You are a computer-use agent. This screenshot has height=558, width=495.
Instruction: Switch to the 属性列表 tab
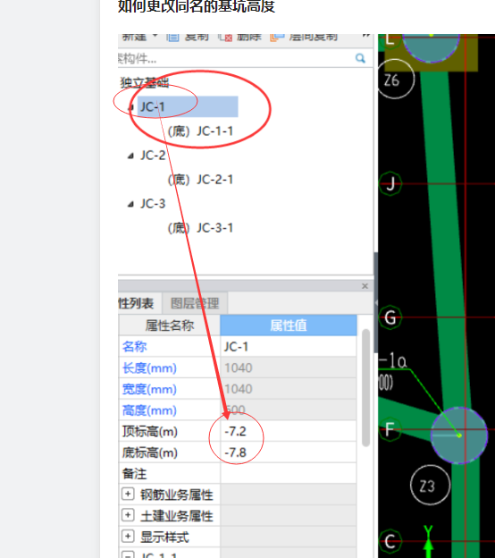tap(139, 303)
